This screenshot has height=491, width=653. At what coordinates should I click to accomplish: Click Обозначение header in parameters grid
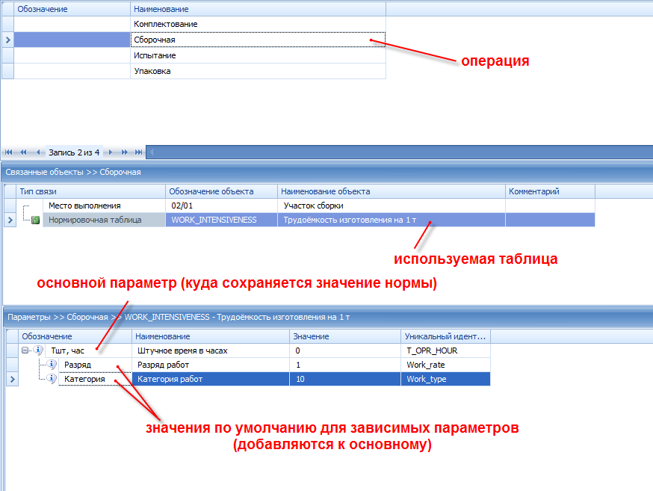(x=75, y=336)
